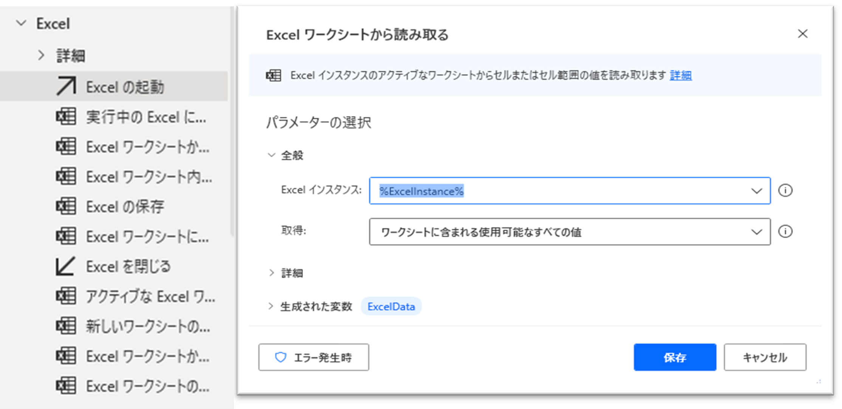Collapse the Excel actions group
842x409 pixels.
22,23
